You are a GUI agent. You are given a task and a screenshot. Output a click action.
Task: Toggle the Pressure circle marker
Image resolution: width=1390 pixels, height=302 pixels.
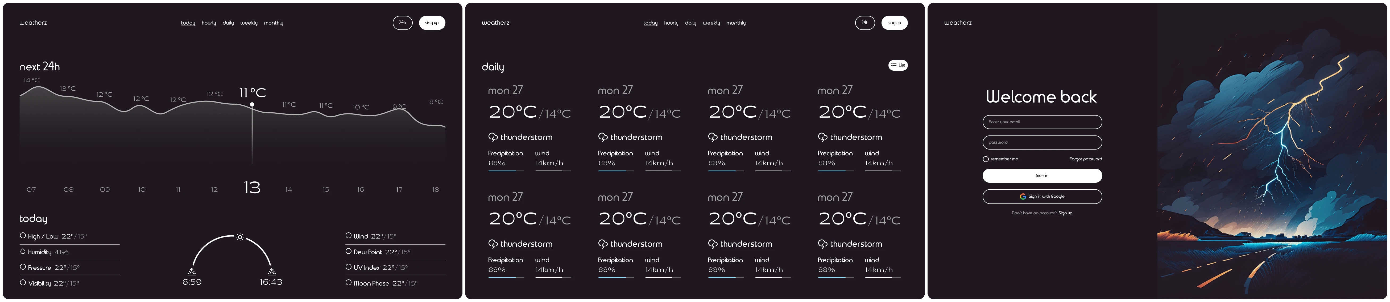pyautogui.click(x=23, y=266)
